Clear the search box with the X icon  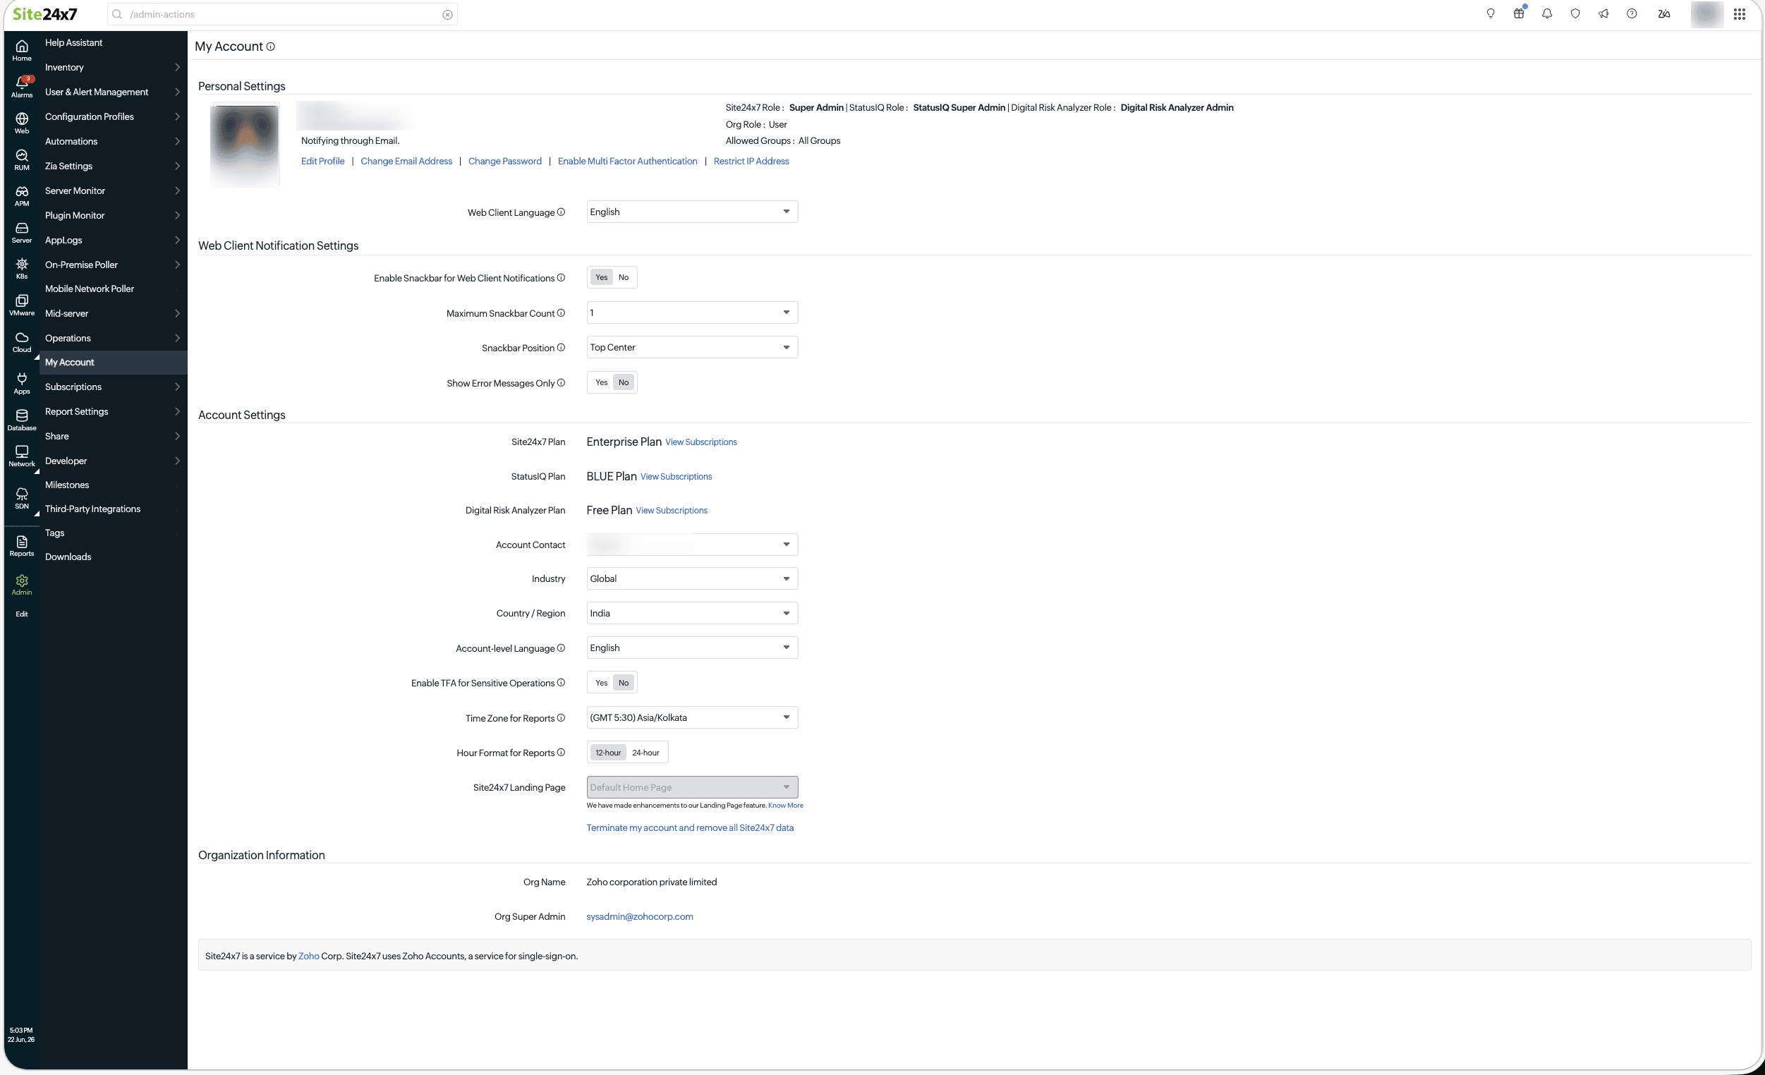(x=448, y=14)
